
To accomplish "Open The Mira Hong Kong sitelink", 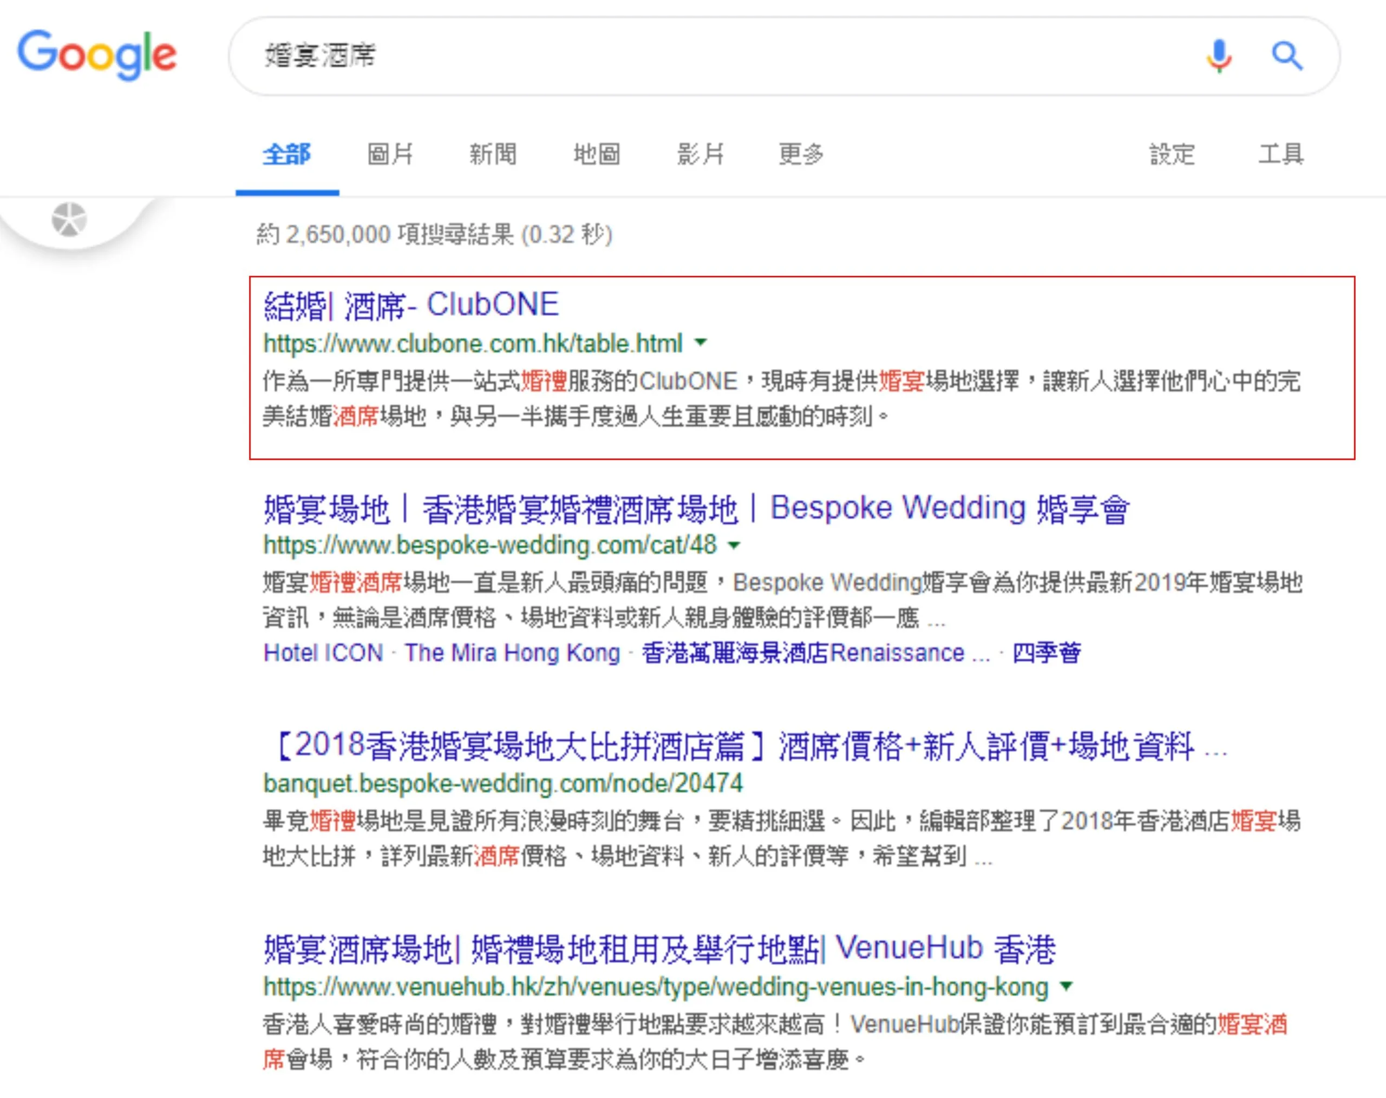I will [512, 653].
